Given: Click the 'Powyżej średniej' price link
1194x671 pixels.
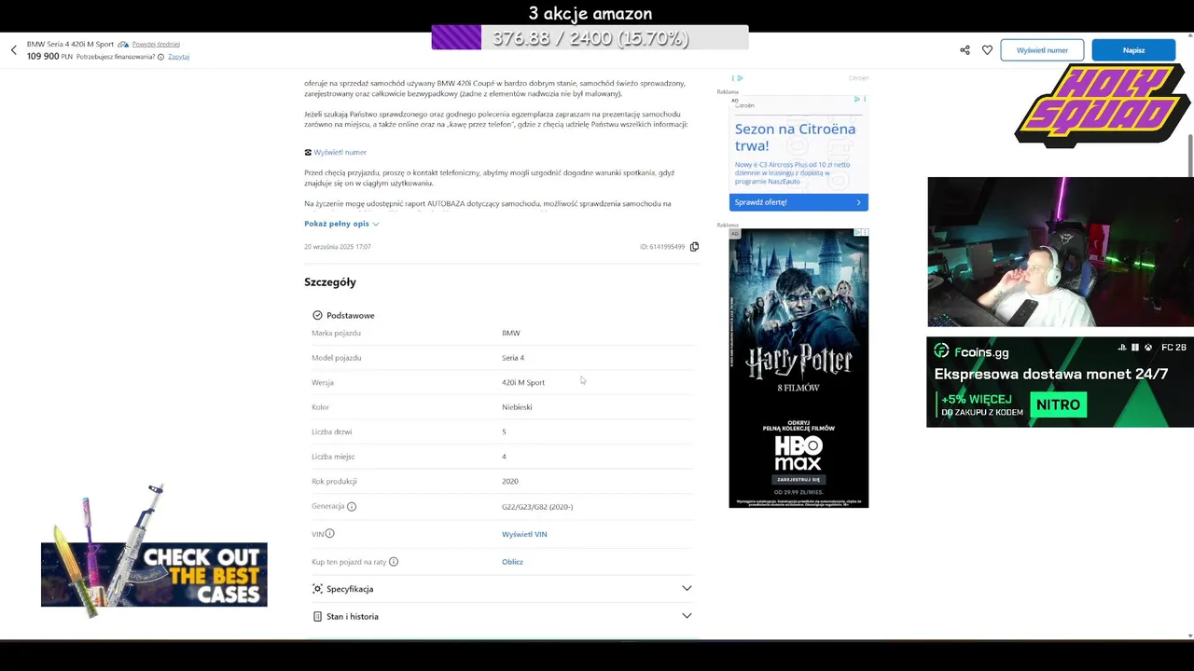Looking at the screenshot, I should click(156, 44).
